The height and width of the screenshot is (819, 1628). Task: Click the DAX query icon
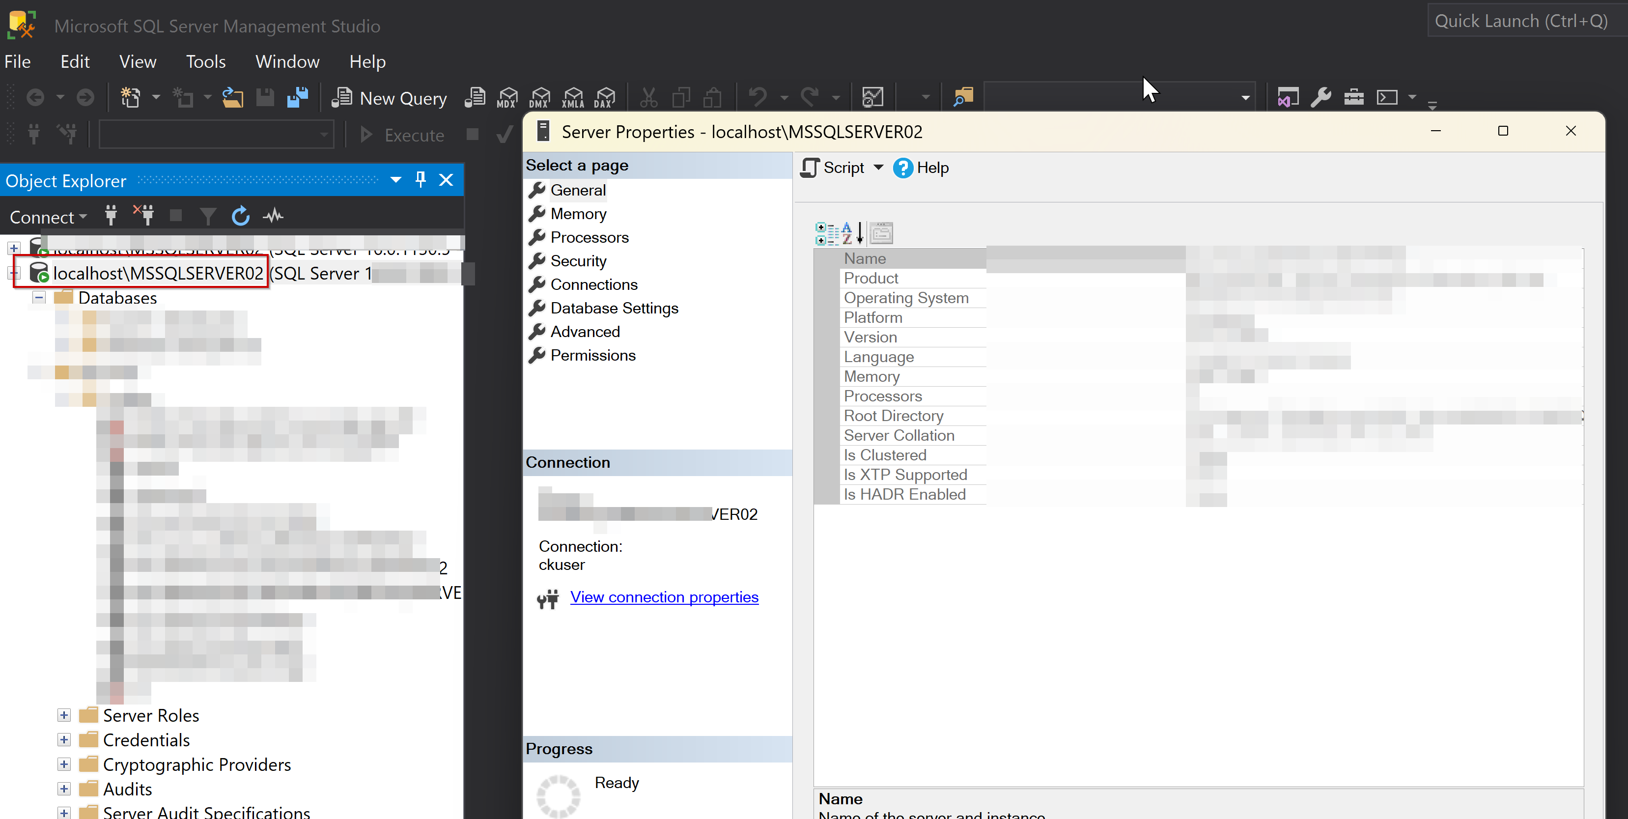point(604,97)
